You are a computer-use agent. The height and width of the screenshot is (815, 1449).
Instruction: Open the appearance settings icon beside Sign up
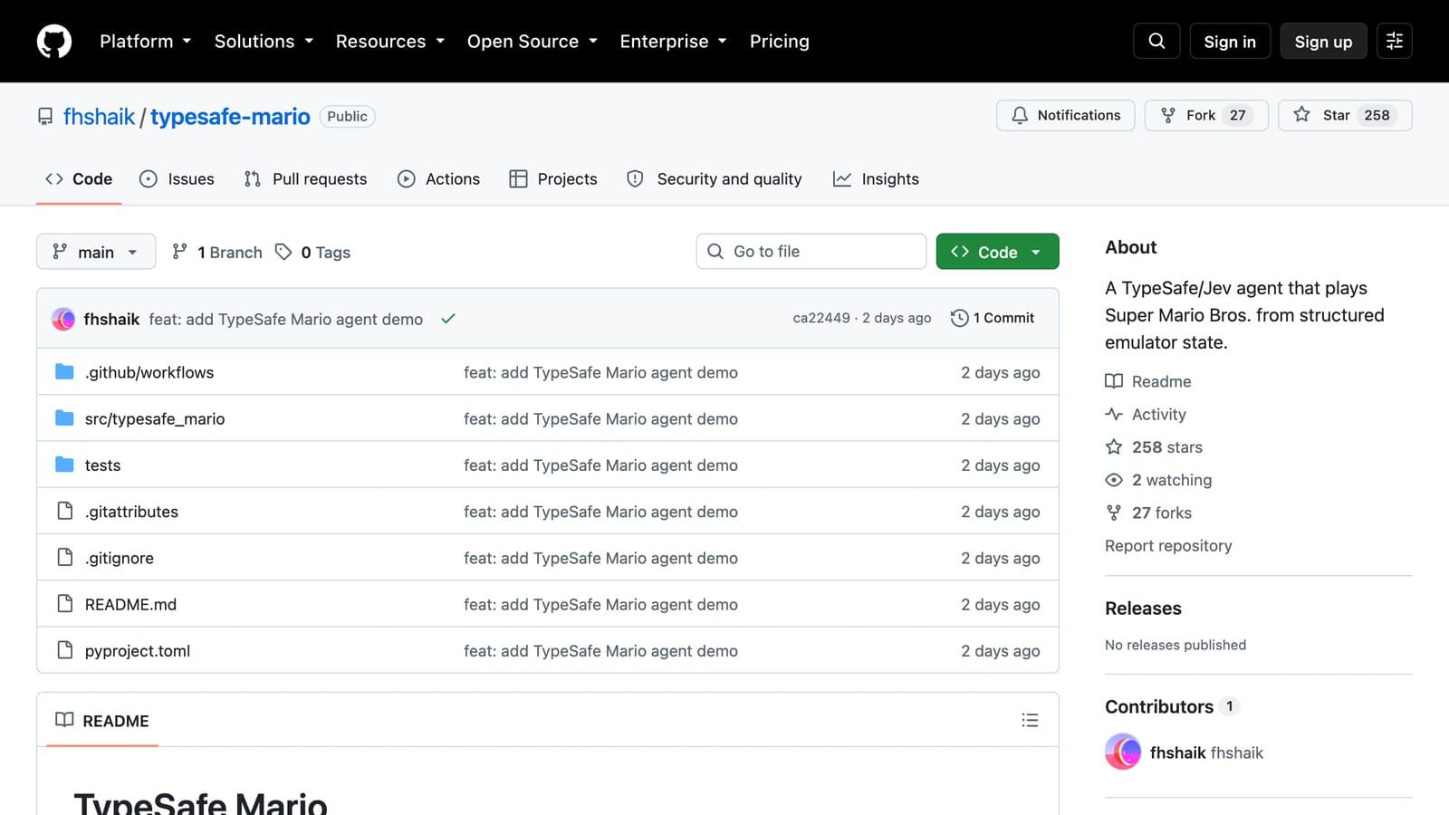1395,41
